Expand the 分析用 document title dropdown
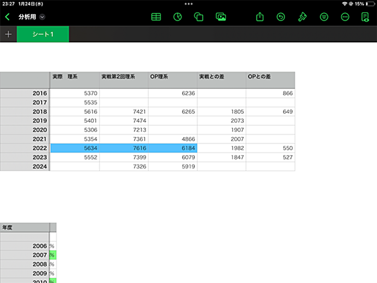 tap(42, 17)
